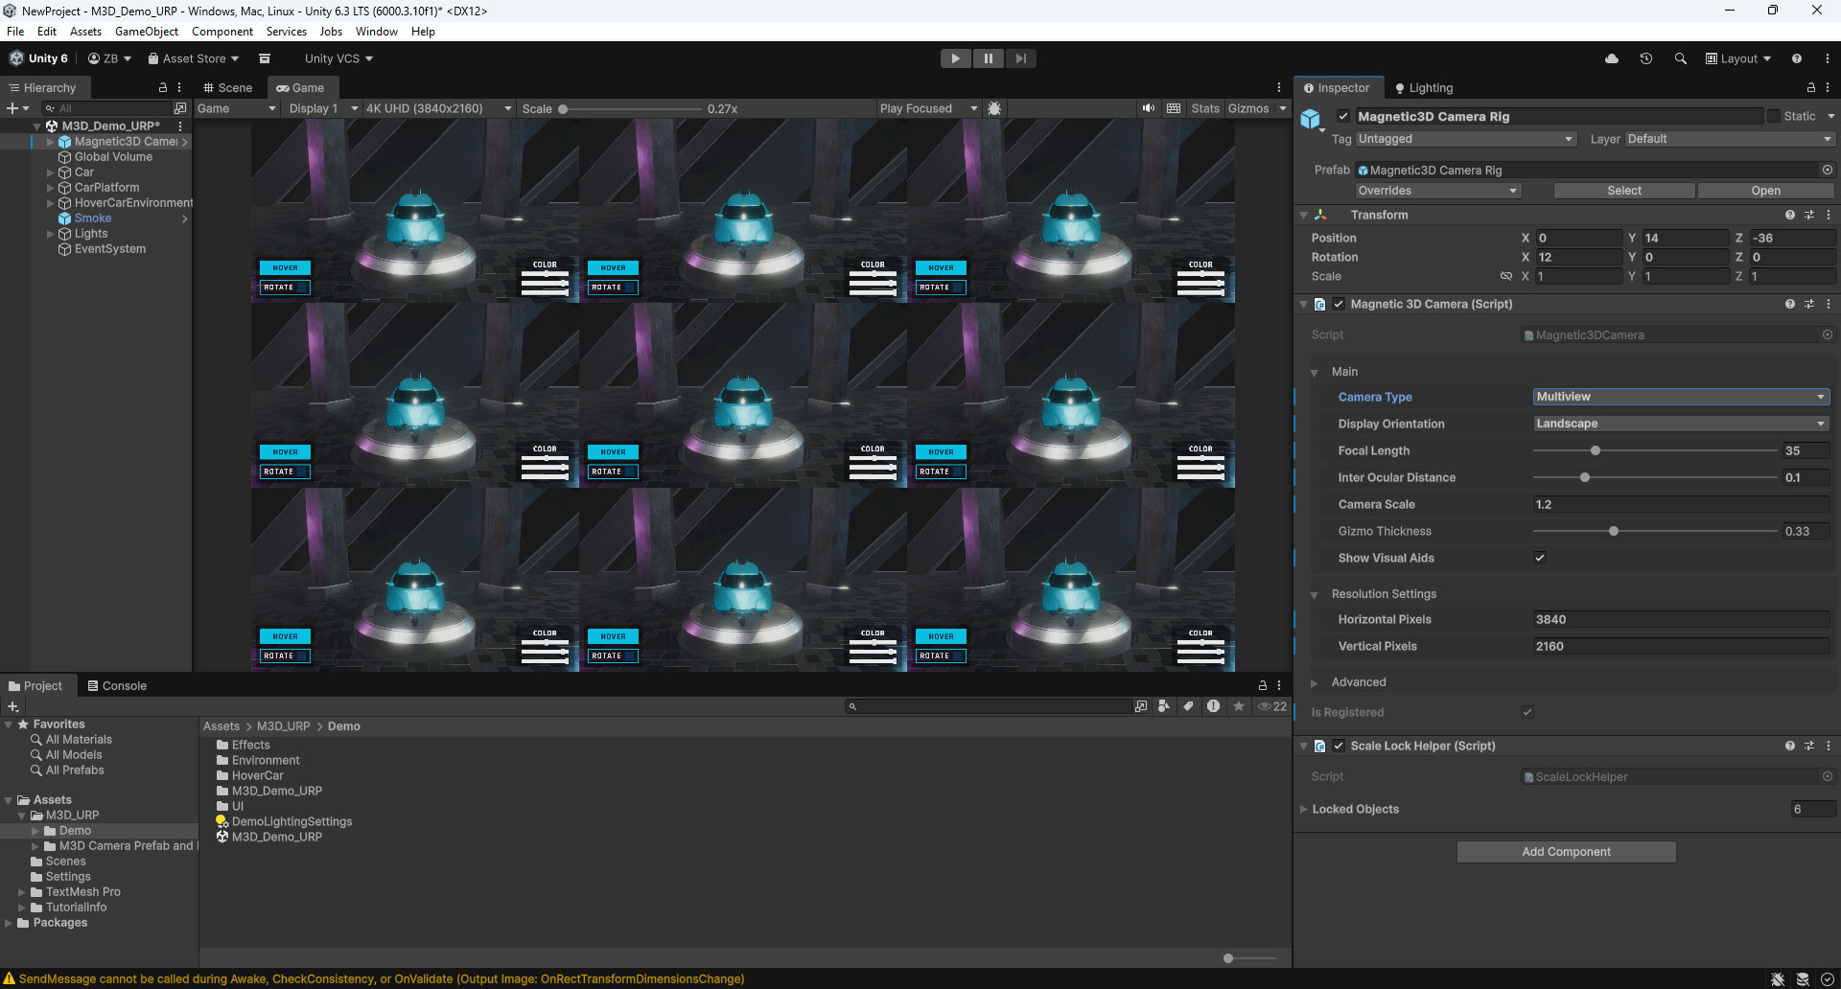The image size is (1841, 989).
Task: Click the create (+) icon in Hierarchy
Action: click(12, 107)
